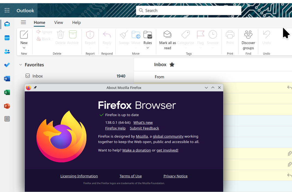Open the Firefox Help link

pos(115,128)
